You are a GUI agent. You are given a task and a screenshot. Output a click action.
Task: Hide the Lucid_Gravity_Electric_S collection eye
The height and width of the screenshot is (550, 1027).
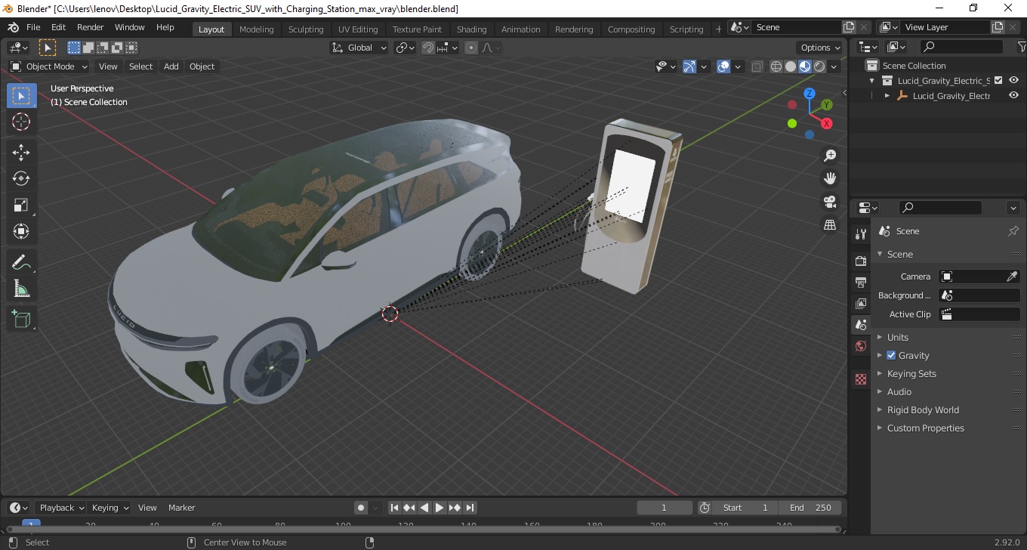coord(1014,80)
